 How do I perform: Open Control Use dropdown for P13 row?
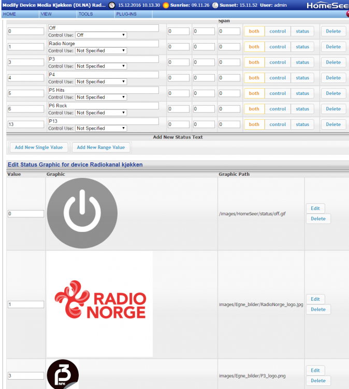pos(101,128)
